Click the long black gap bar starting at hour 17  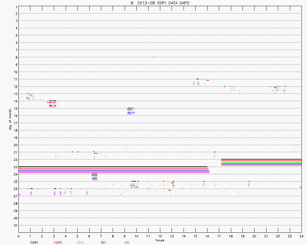point(261,159)
